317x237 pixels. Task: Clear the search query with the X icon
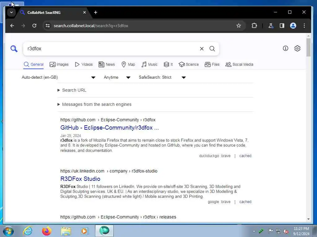point(202,48)
